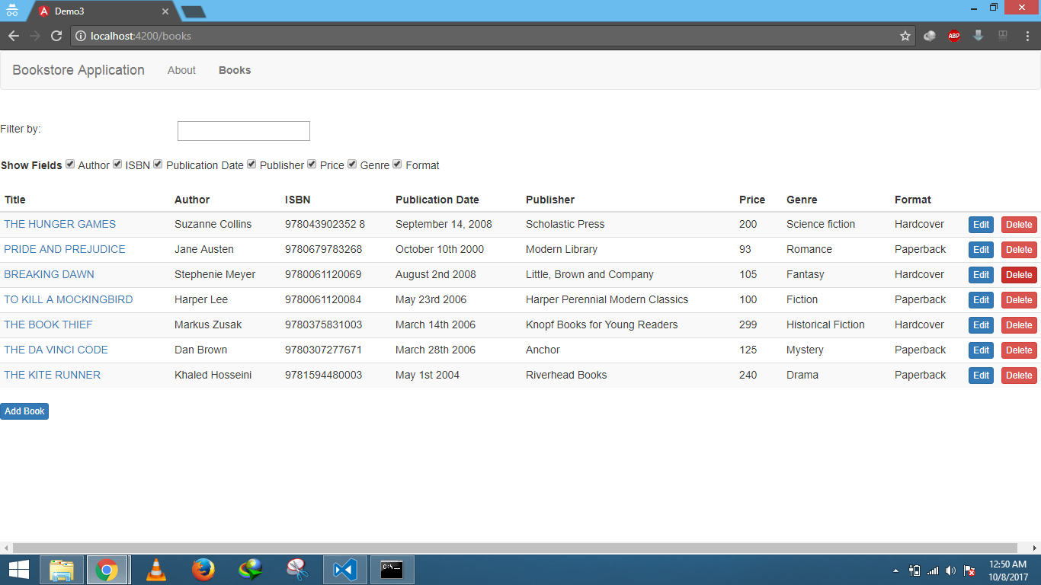1041x585 pixels.
Task: Open TO KILL A MOCKINGBIRD title link
Action: 69,299
